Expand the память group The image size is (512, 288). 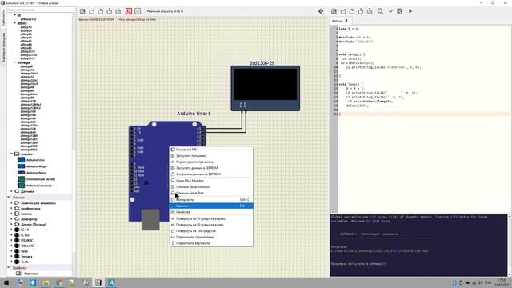pyautogui.click(x=12, y=214)
